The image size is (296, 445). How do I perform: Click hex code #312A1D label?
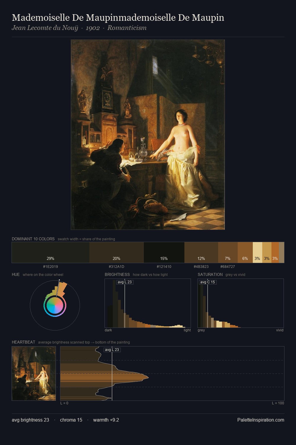point(117,267)
